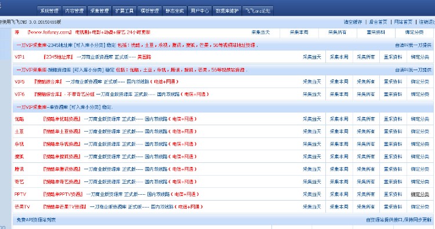Screen dimensions: 435x229
Task: Open the 模板管理 menu
Action: click(x=150, y=11)
